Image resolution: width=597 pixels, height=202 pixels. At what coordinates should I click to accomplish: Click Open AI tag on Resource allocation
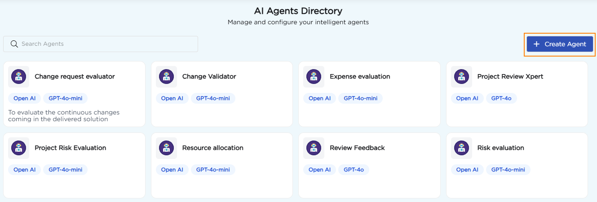click(172, 170)
